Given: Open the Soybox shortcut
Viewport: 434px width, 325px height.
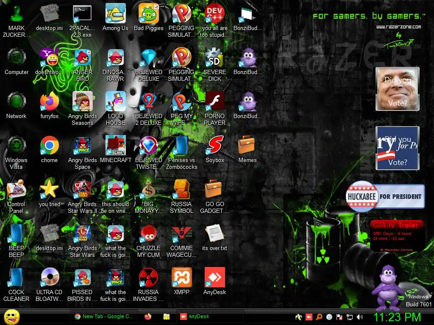Looking at the screenshot, I should 215,149.
